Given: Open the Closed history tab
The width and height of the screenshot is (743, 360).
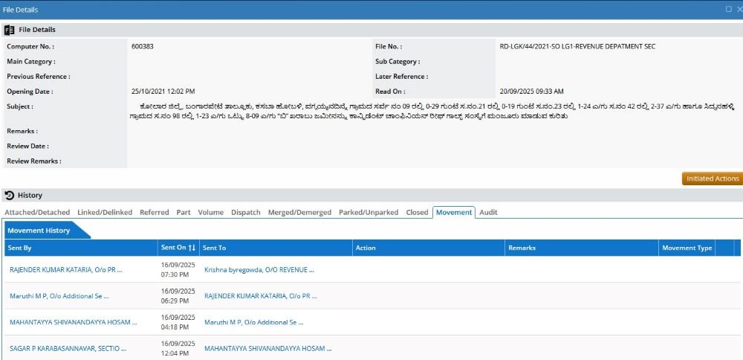Looking at the screenshot, I should pos(417,212).
